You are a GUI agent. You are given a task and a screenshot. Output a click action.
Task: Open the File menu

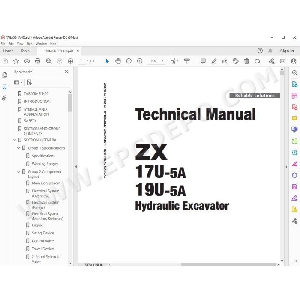pos(3,44)
